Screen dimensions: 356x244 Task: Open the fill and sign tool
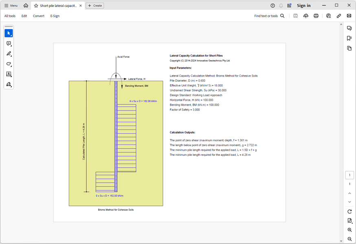(9, 84)
